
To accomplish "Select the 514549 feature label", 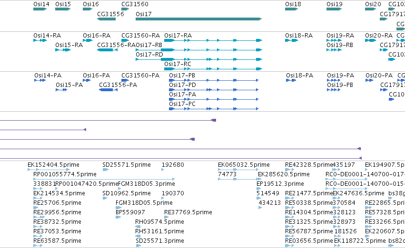I will [268, 193].
